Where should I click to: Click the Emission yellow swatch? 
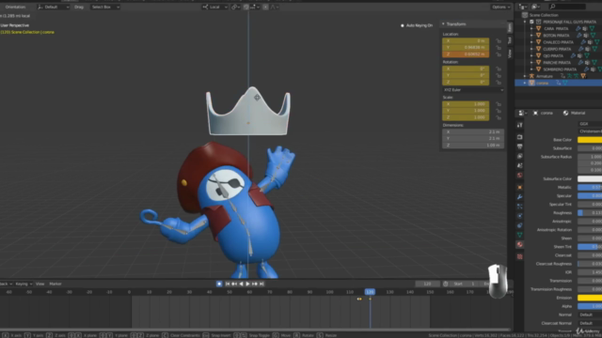point(590,298)
